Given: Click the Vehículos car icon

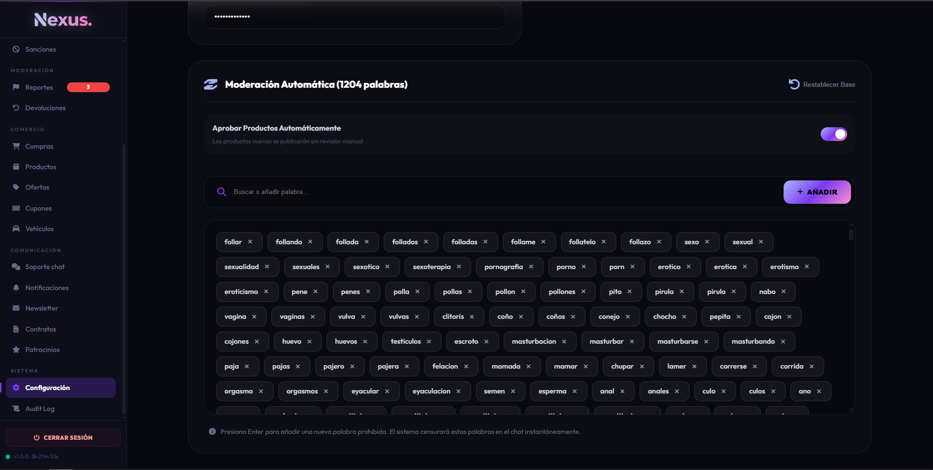Looking at the screenshot, I should point(16,229).
